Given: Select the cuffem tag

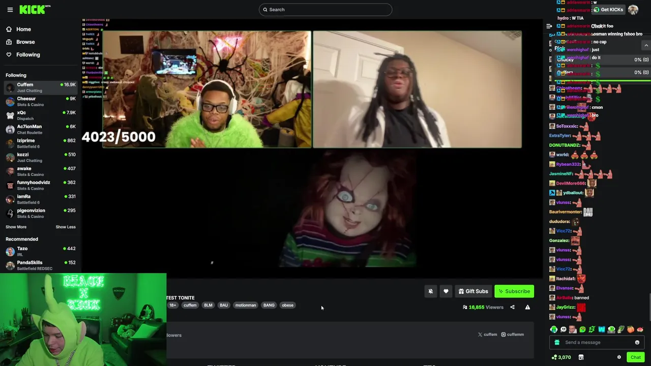Looking at the screenshot, I should 190,306.
